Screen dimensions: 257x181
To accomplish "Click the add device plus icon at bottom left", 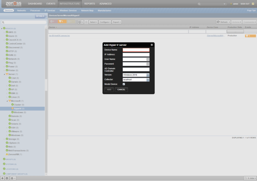I will (x=2, y=178).
